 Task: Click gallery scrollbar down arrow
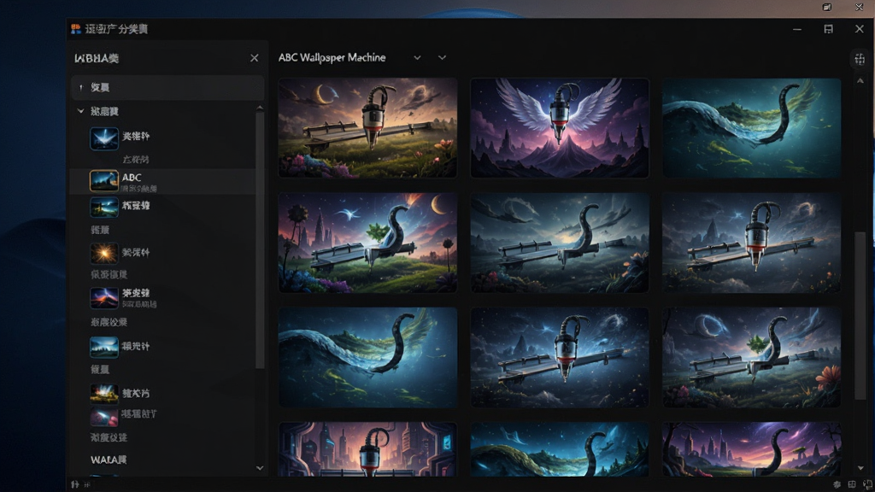pos(860,468)
